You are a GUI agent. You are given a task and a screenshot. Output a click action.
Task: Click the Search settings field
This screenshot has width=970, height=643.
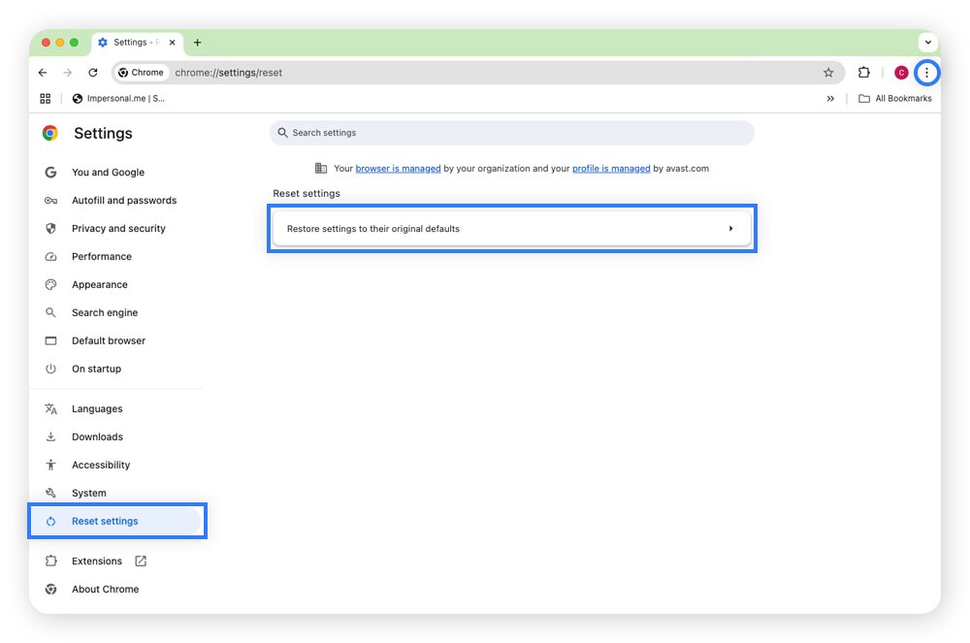point(511,133)
